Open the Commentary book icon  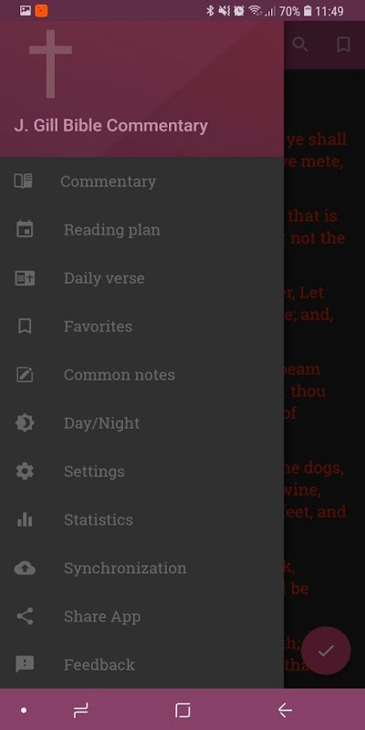(24, 181)
